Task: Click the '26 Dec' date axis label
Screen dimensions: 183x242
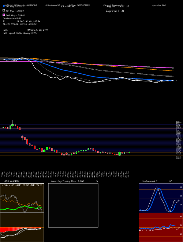Action: click(129, 174)
